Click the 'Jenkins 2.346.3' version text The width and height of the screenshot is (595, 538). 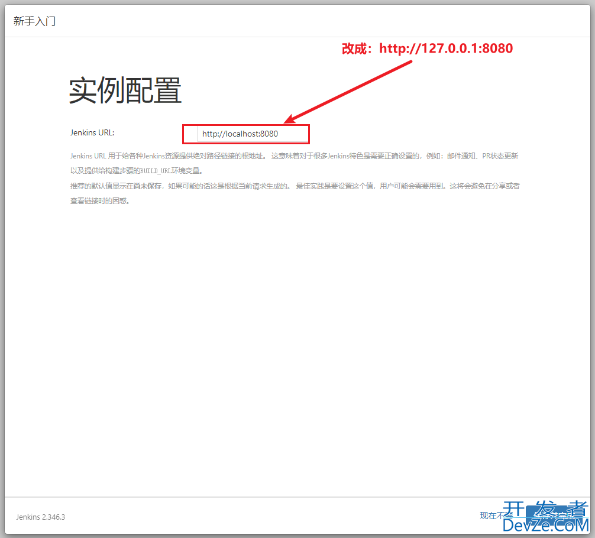pyautogui.click(x=41, y=517)
